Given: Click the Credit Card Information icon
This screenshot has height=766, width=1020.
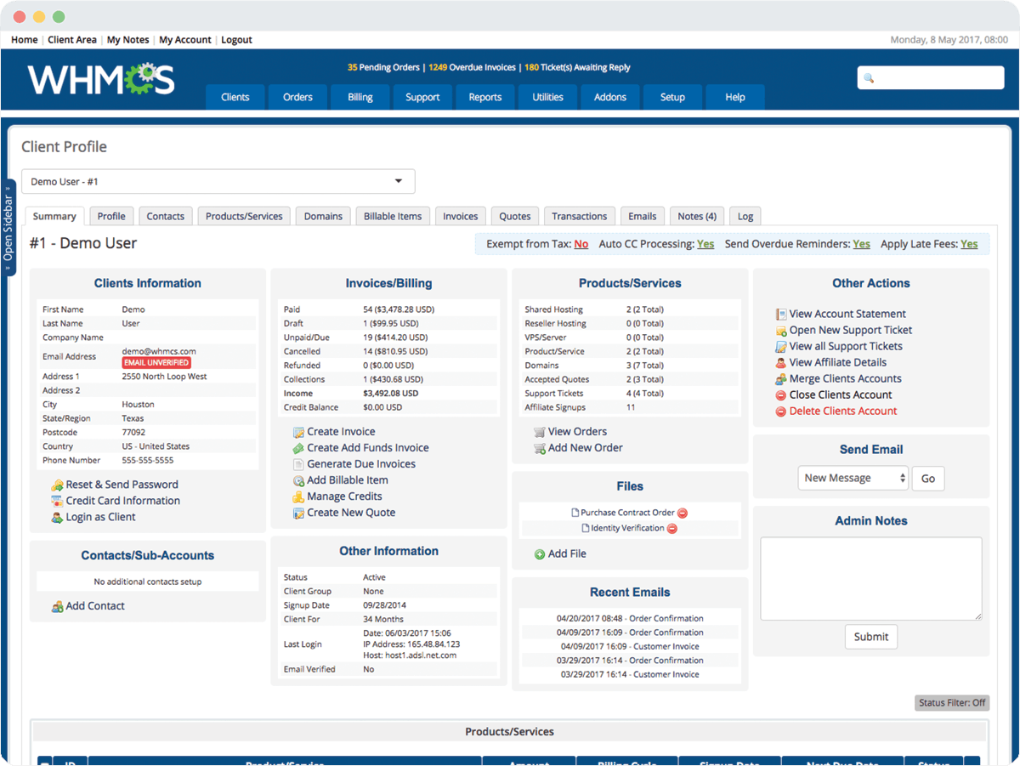Looking at the screenshot, I should click(57, 502).
